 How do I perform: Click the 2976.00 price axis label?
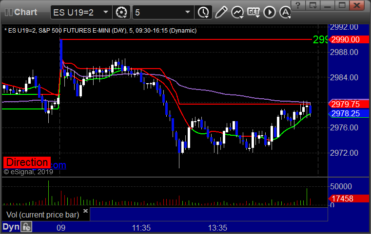344,128
